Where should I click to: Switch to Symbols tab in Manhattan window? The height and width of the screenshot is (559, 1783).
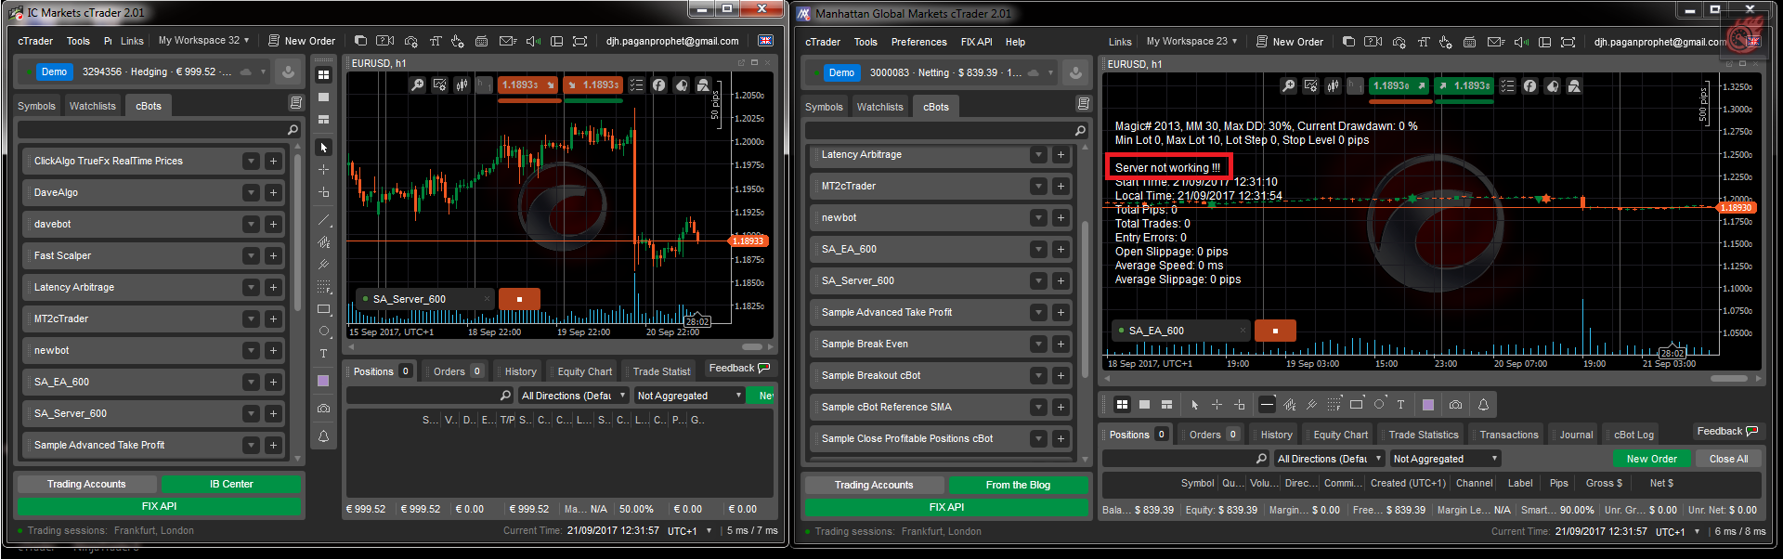pyautogui.click(x=824, y=107)
